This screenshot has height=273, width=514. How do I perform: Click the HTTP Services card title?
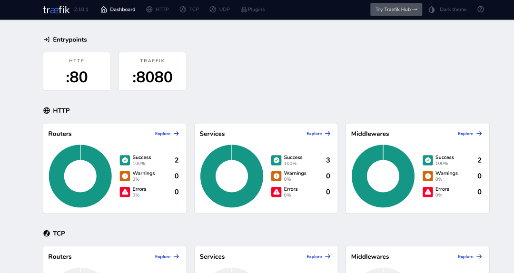(212, 134)
